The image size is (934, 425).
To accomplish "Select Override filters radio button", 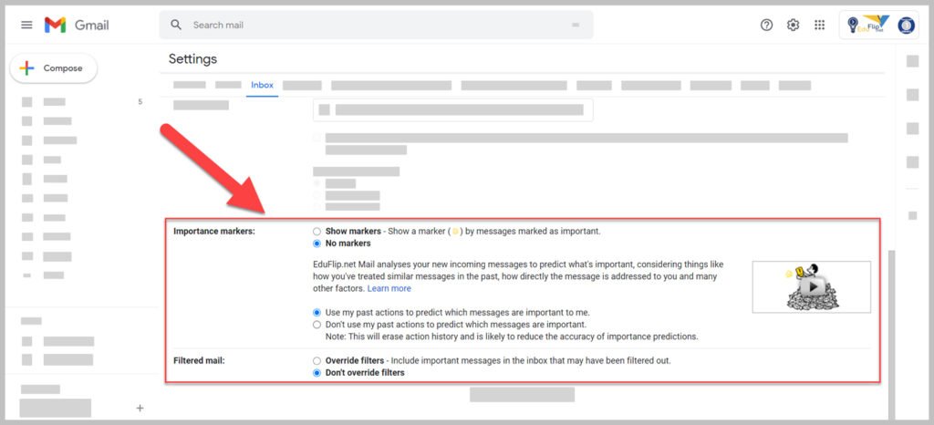I will click(317, 361).
